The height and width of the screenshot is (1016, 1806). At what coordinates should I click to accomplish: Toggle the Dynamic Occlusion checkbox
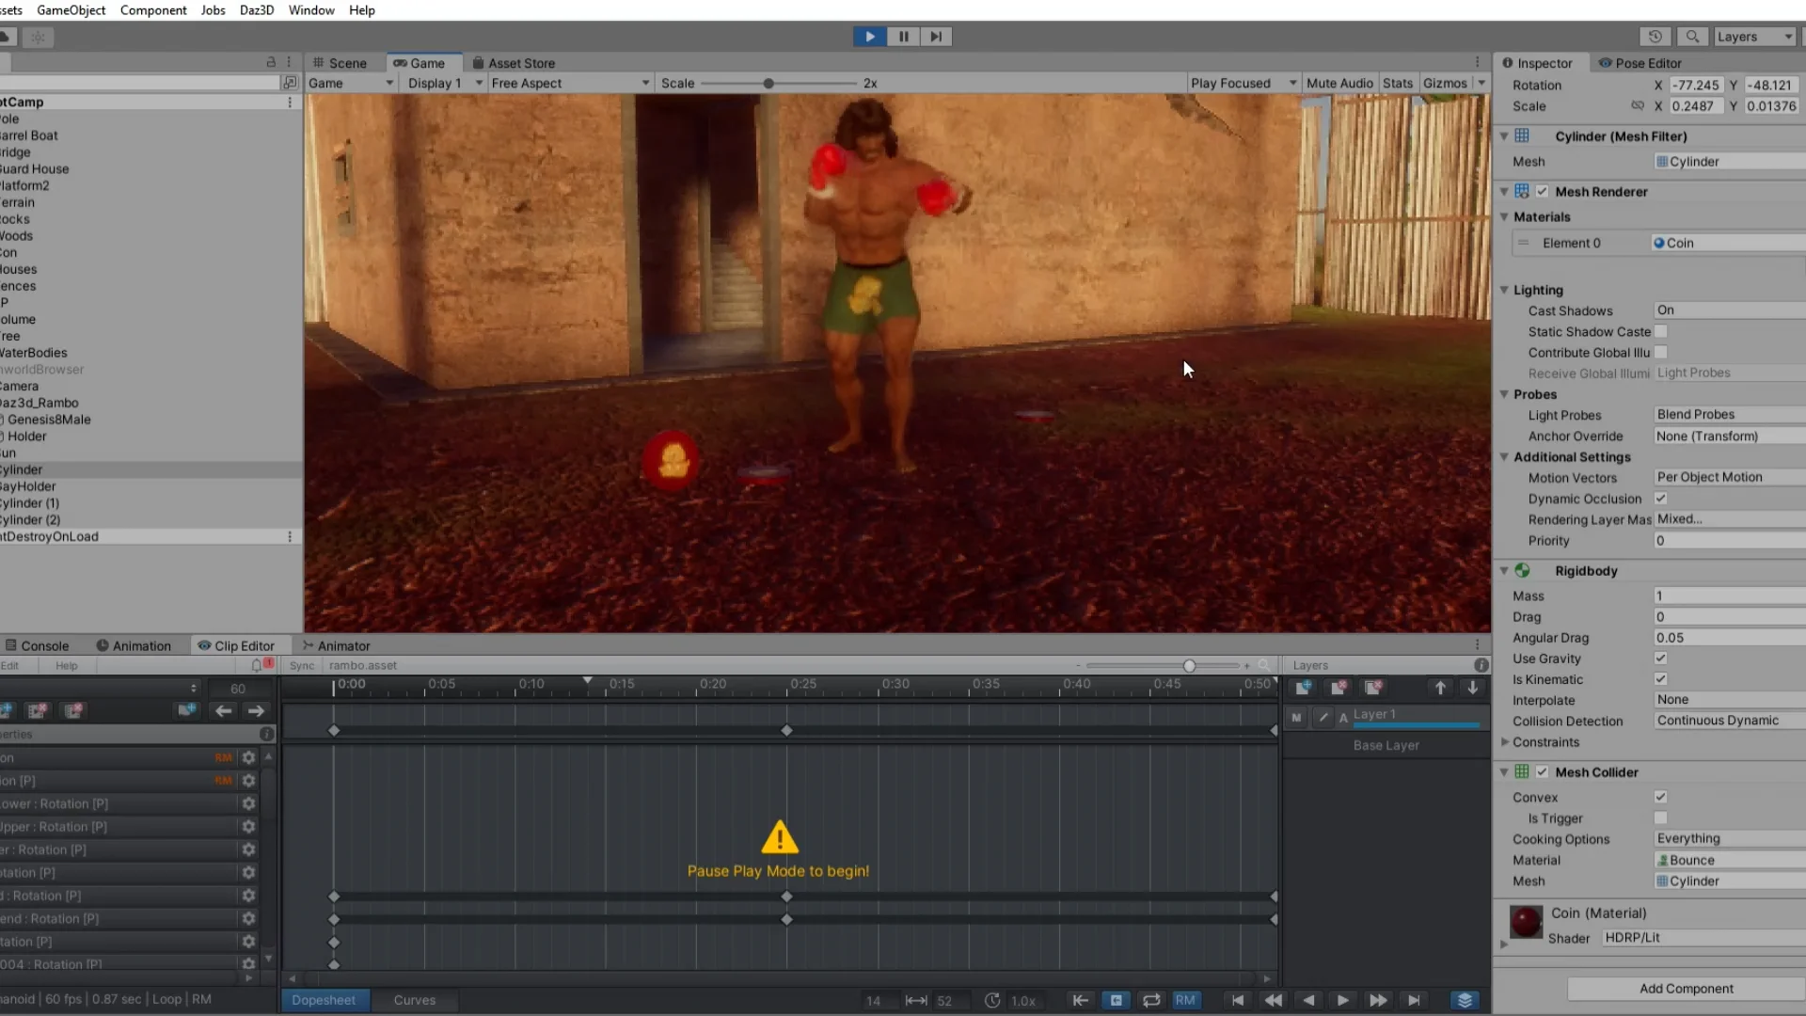tap(1661, 499)
